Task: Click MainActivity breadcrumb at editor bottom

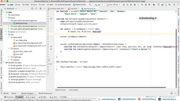Action: (60, 90)
